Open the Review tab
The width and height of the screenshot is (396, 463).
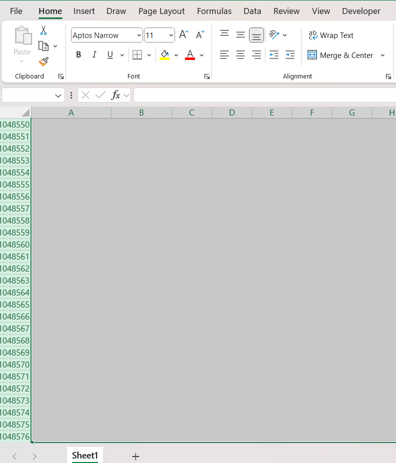tap(286, 11)
